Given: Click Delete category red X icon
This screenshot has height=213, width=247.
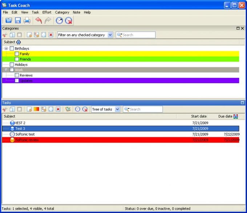Looking at the screenshot, I should 51,35.
